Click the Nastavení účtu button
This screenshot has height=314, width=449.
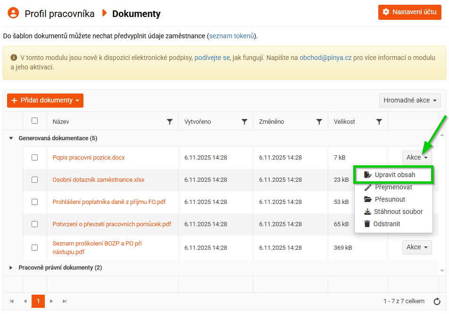pyautogui.click(x=410, y=12)
